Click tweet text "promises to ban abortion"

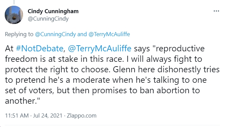pos(124,91)
